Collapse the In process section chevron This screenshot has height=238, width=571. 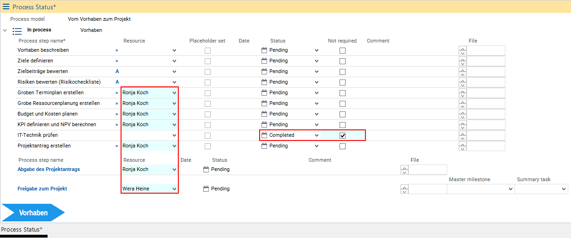tap(5, 31)
